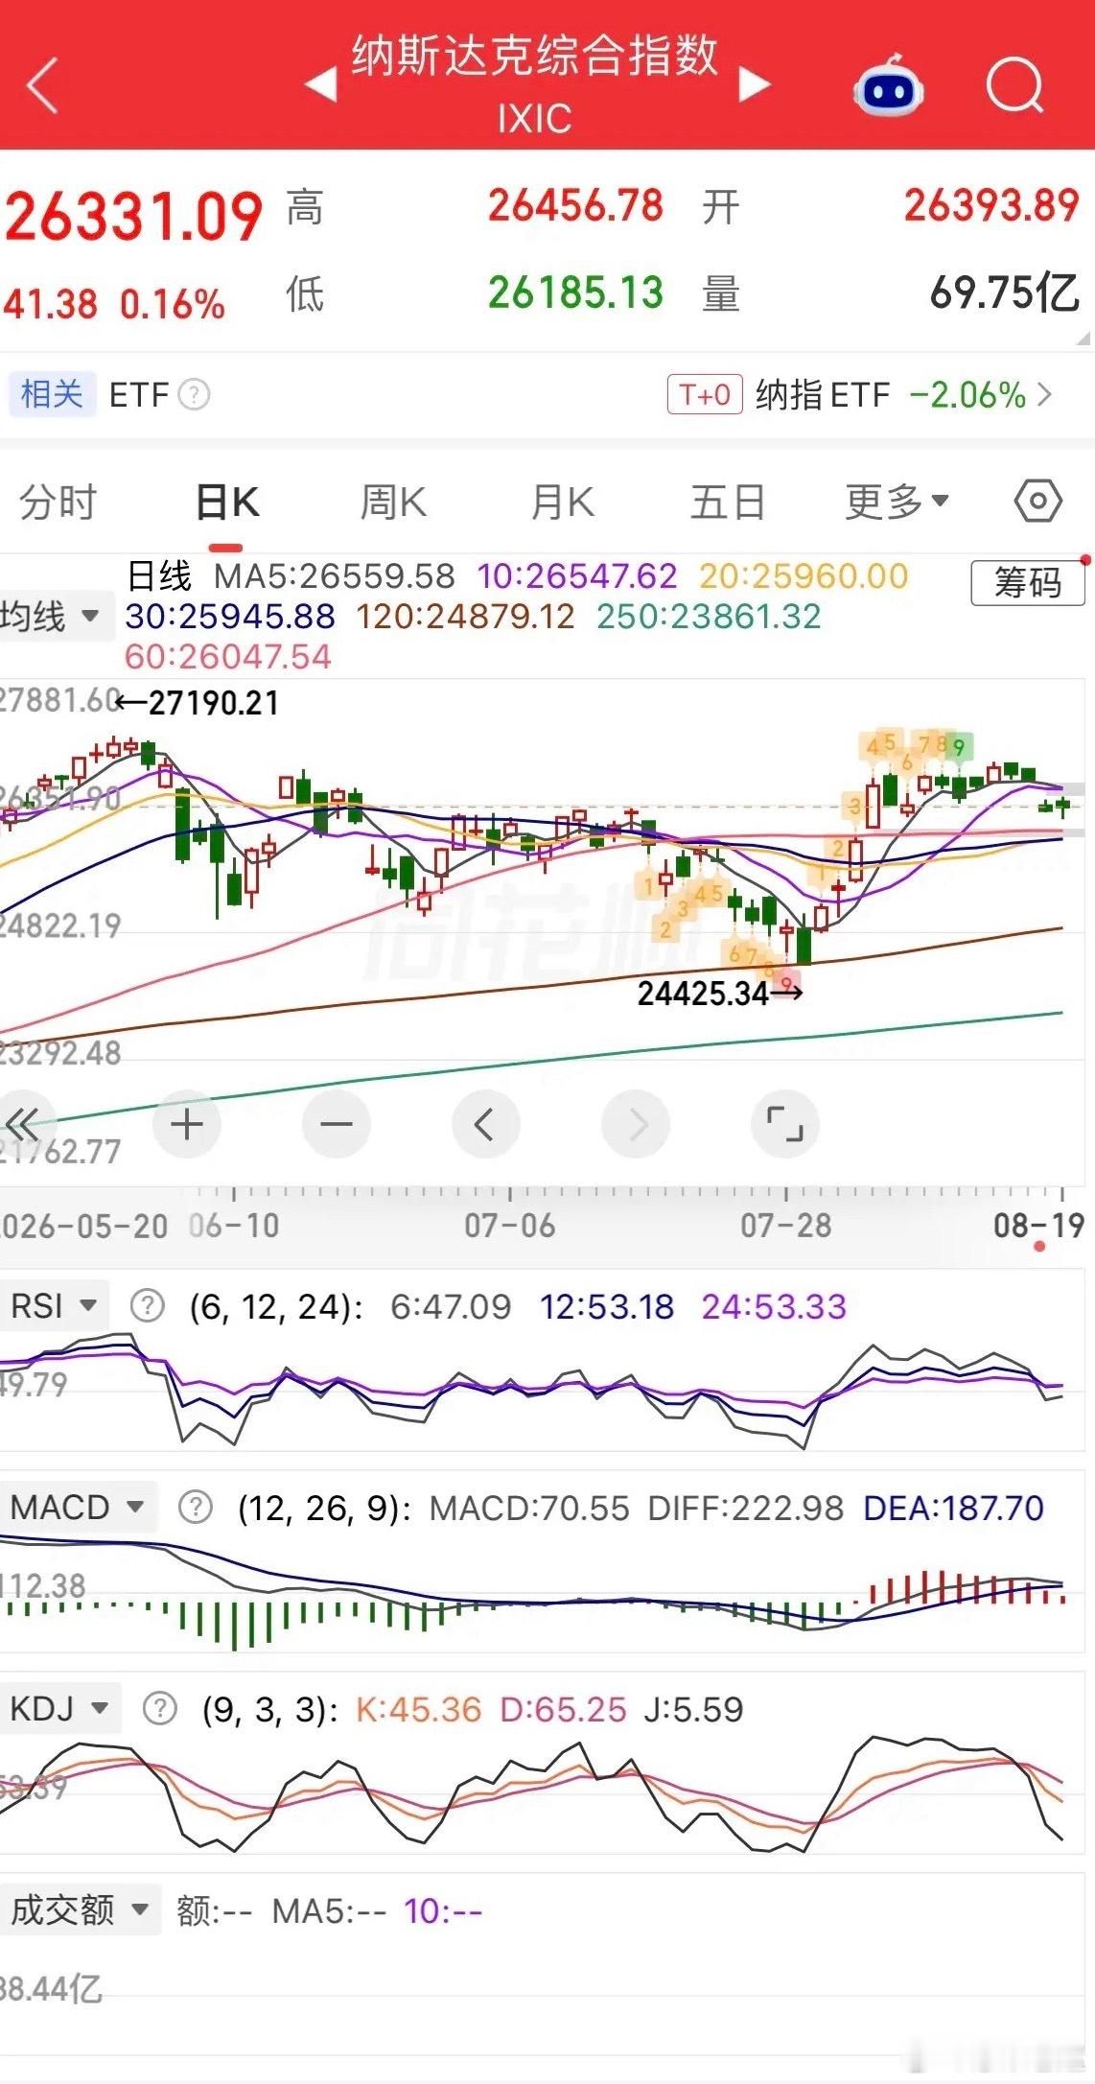Tap the 60:26047.54 moving average value

pos(228,657)
